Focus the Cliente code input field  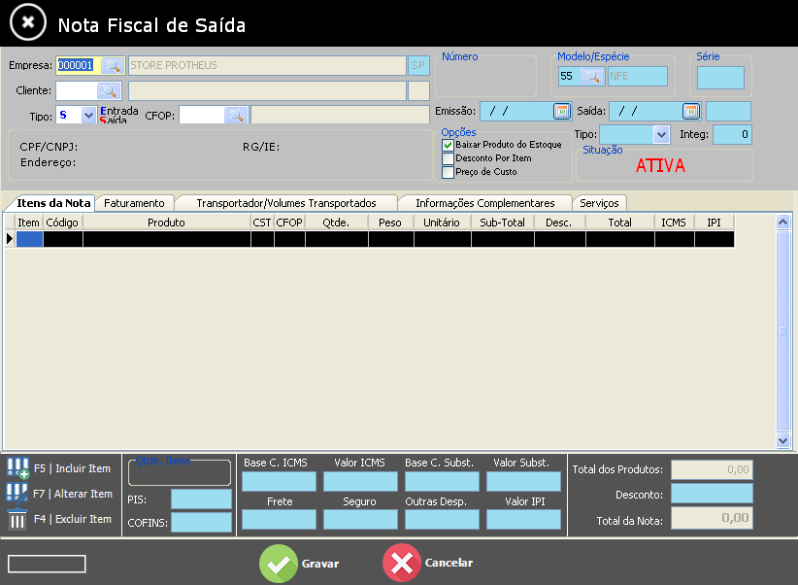click(77, 90)
